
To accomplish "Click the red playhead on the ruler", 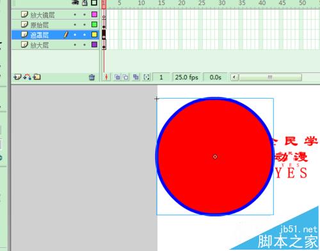I will (x=104, y=4).
